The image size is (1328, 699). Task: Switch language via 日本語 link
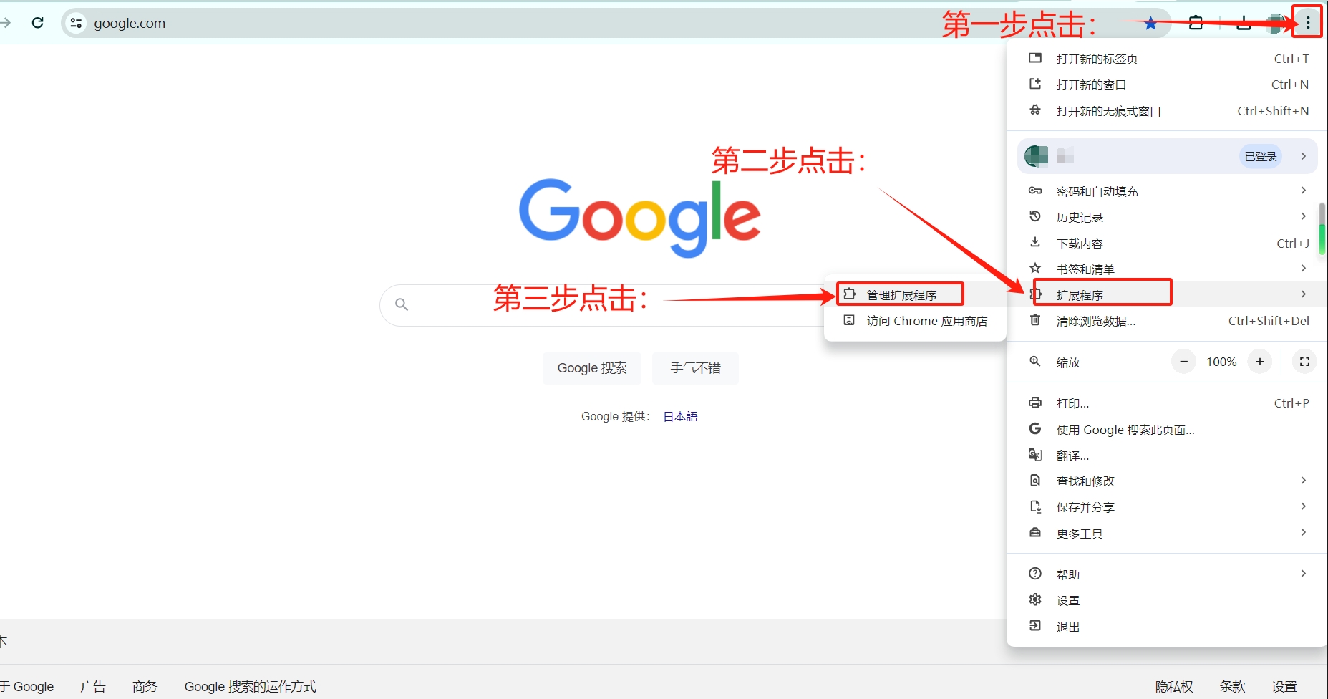click(680, 416)
